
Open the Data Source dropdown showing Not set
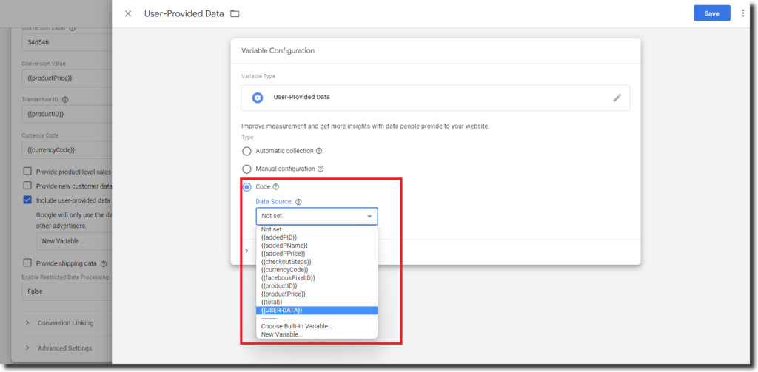click(317, 217)
